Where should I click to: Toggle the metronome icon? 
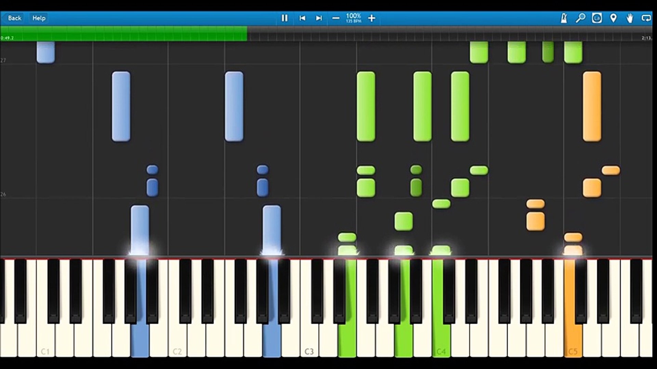point(564,18)
